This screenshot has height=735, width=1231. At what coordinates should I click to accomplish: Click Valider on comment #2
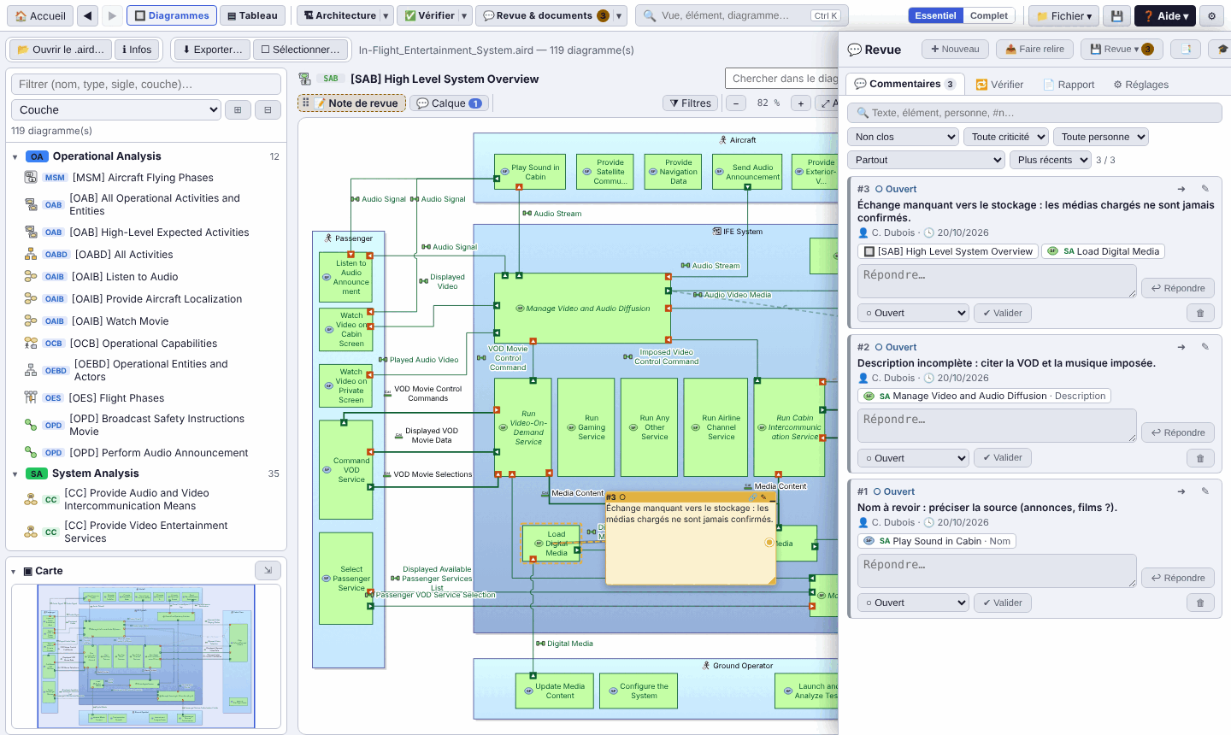pyautogui.click(x=1003, y=458)
